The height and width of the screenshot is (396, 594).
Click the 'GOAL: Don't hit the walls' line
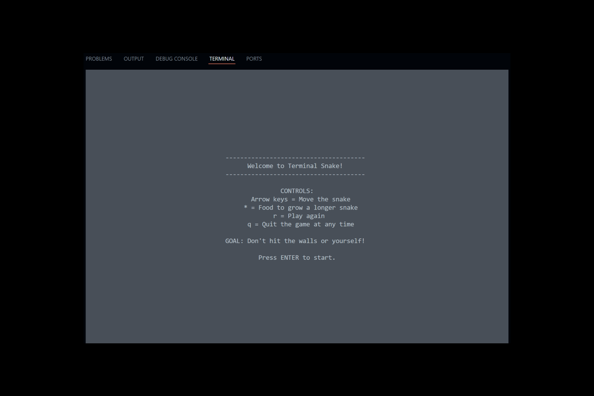[295, 241]
